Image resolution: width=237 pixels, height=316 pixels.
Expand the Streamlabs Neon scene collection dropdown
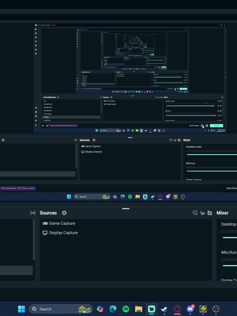[x=49, y=97]
